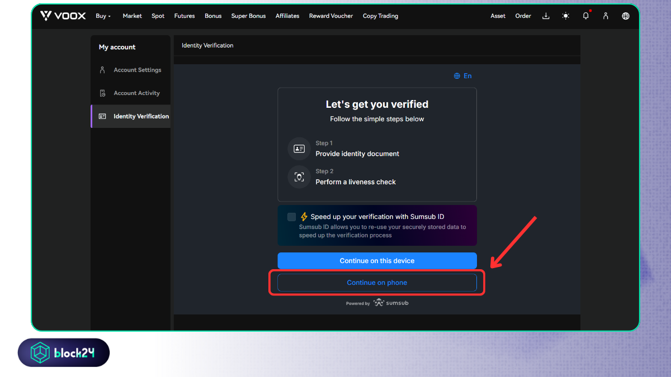
Task: Open Account Activity in sidebar
Action: [x=130, y=93]
